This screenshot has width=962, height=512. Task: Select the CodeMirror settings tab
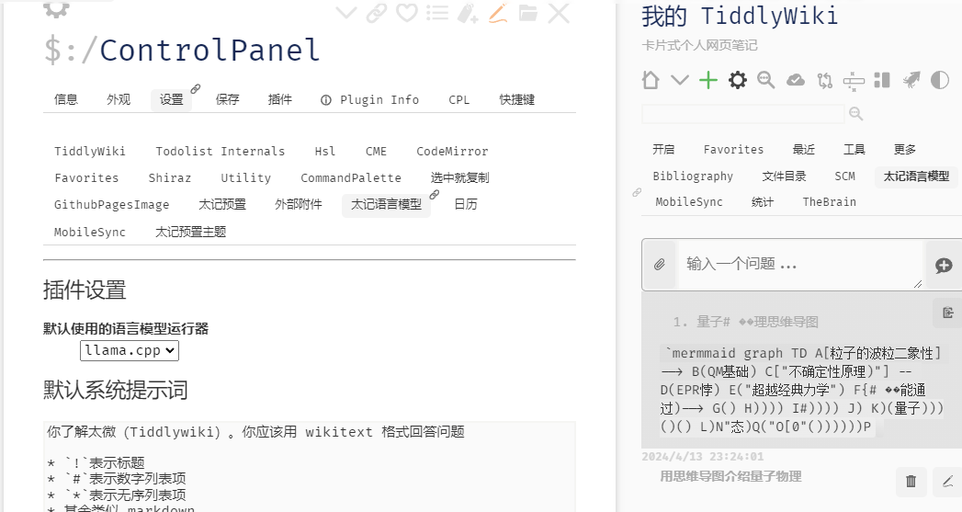[452, 152]
